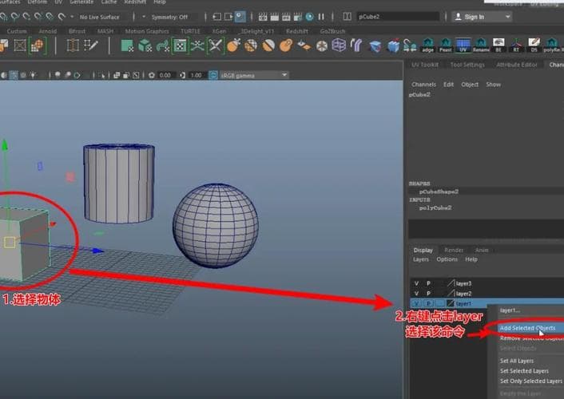The height and width of the screenshot is (399, 564).
Task: Open the Options menu in layer editor
Action: click(447, 259)
